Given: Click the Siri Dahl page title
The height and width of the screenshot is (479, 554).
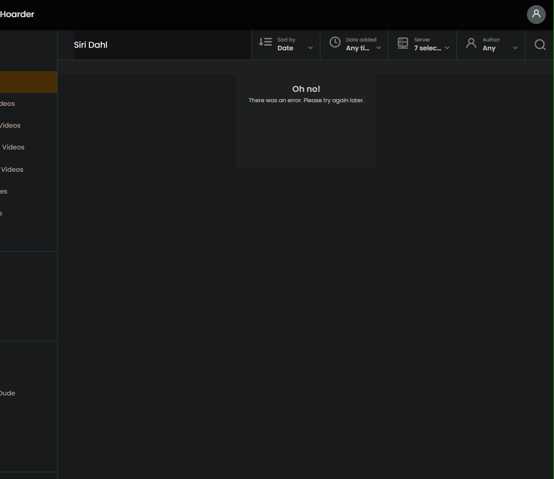Looking at the screenshot, I should click(90, 45).
